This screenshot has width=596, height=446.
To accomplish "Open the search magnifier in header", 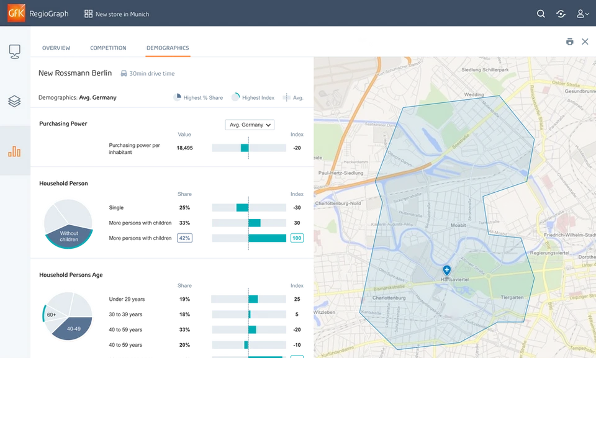I will pyautogui.click(x=541, y=14).
